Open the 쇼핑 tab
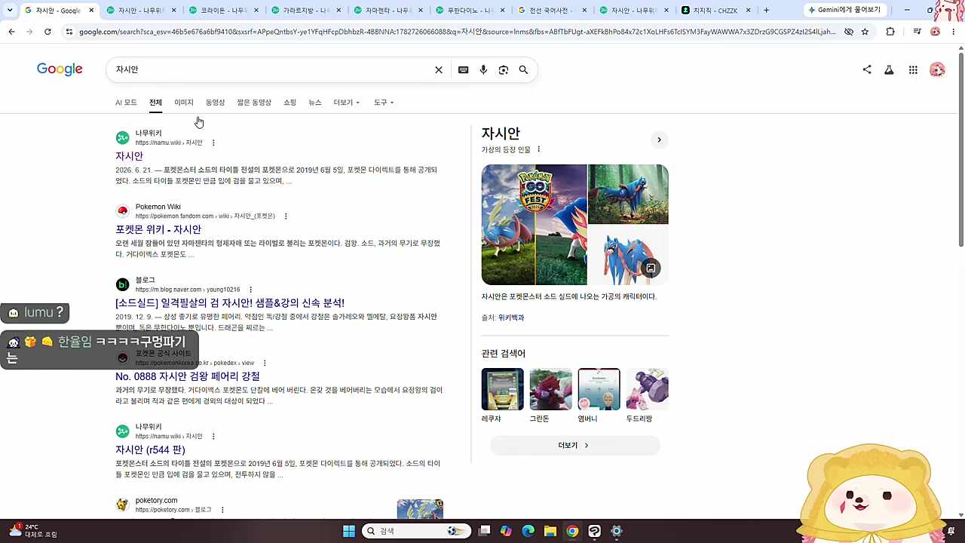This screenshot has height=543, width=965. point(289,103)
